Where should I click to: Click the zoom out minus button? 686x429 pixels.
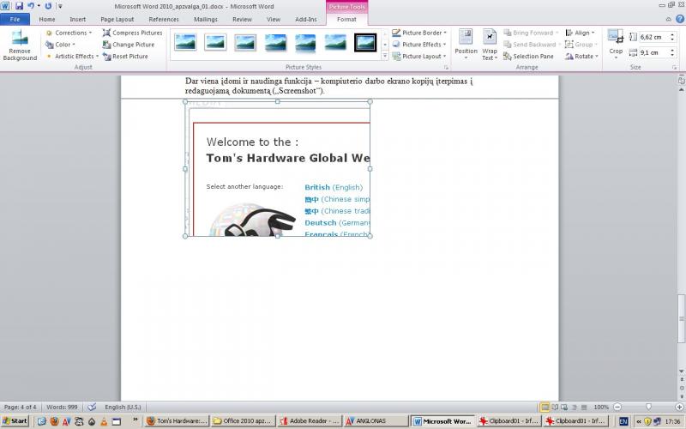coord(617,407)
